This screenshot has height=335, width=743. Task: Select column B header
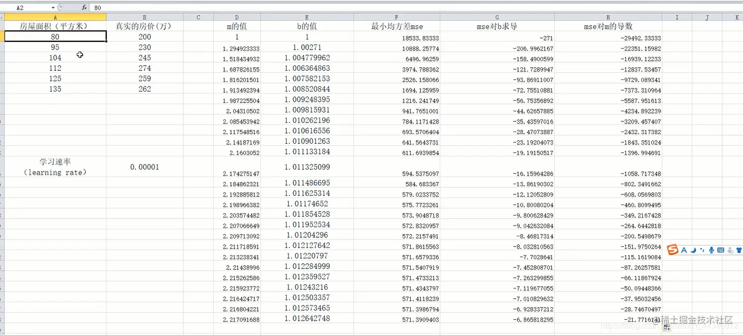point(145,17)
